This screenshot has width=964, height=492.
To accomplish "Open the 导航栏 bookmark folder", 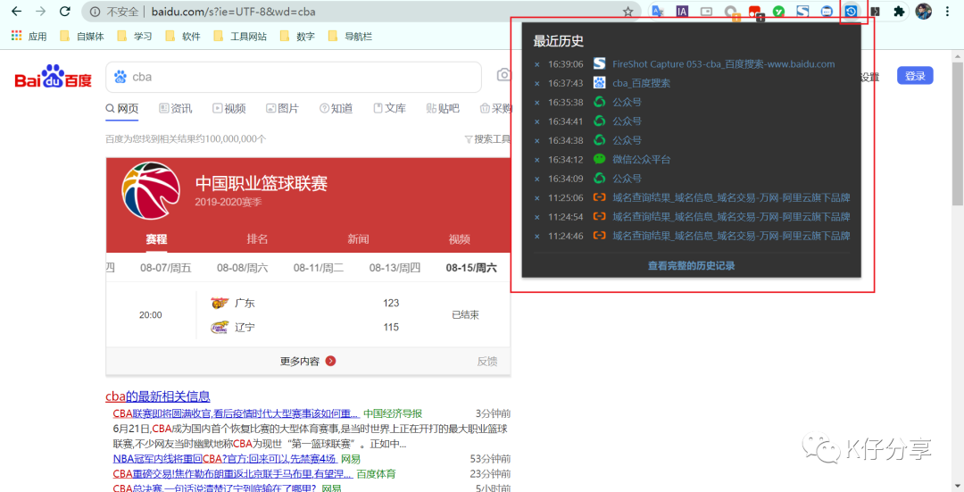I will pyautogui.click(x=350, y=37).
